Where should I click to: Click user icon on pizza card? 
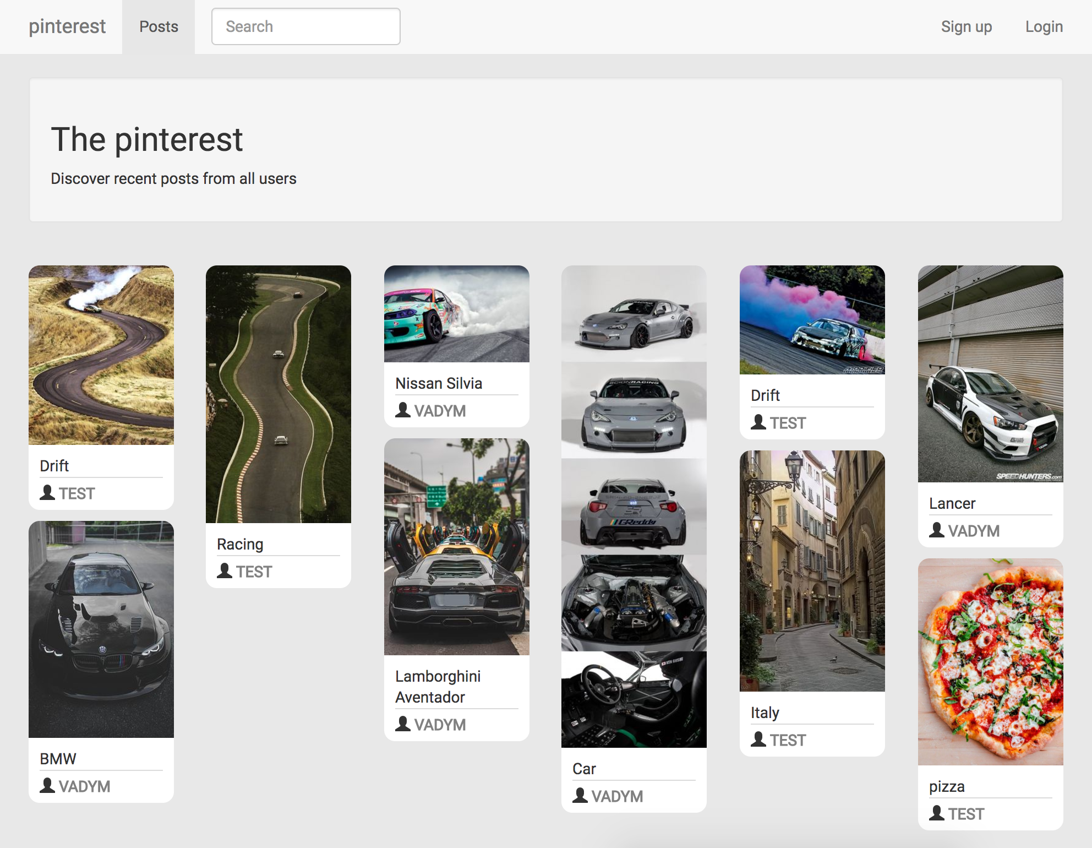click(937, 813)
